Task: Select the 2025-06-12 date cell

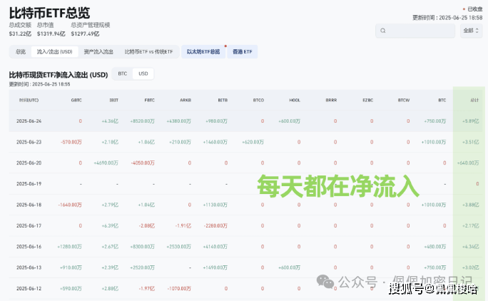Action: 29,289
